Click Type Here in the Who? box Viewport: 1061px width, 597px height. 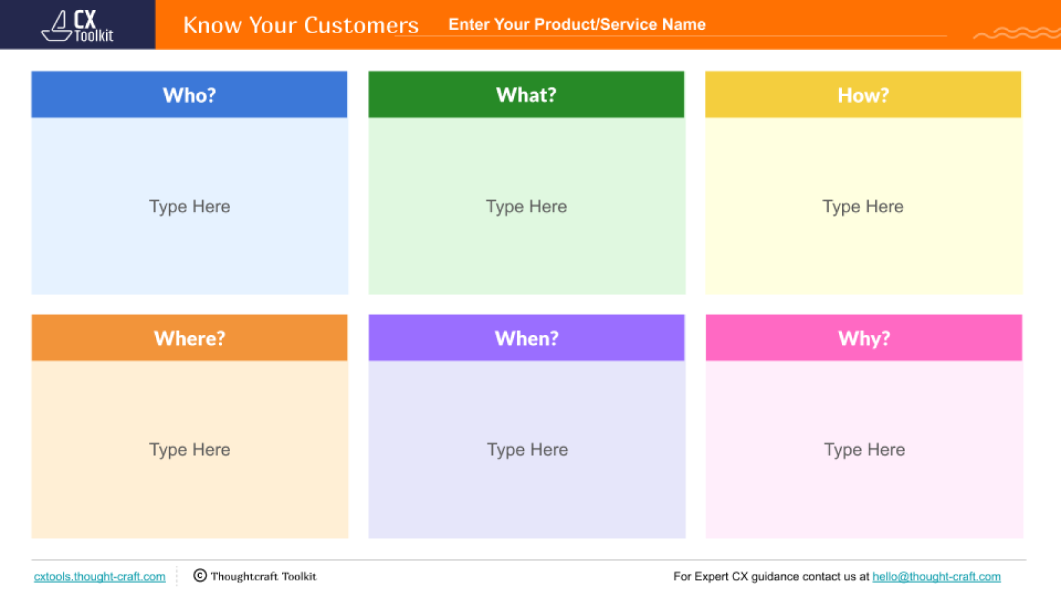click(x=190, y=206)
